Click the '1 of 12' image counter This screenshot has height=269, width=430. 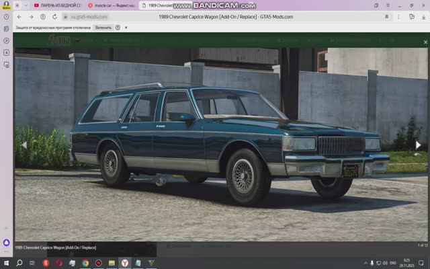click(423, 245)
